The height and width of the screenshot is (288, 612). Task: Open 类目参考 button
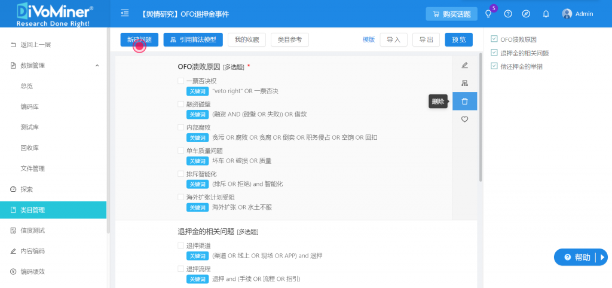pyautogui.click(x=290, y=39)
